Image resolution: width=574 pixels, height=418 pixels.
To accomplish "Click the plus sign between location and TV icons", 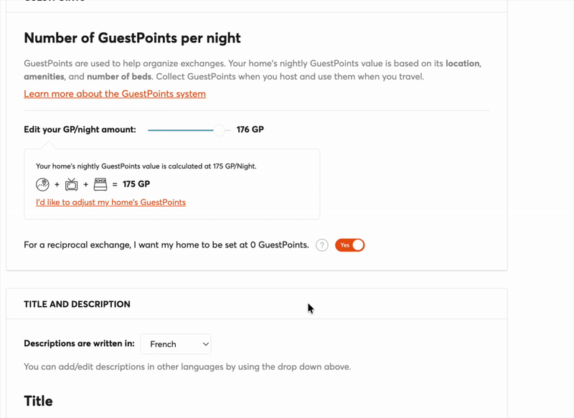I will click(x=57, y=185).
